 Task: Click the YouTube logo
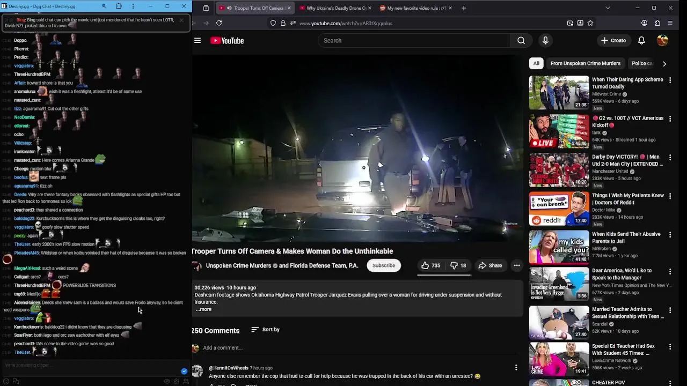coord(227,41)
